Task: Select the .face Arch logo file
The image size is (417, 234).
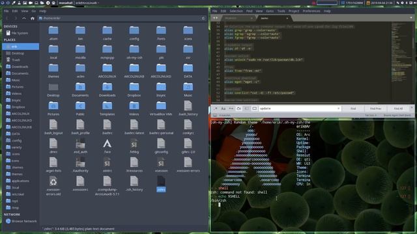Action: click(x=107, y=144)
